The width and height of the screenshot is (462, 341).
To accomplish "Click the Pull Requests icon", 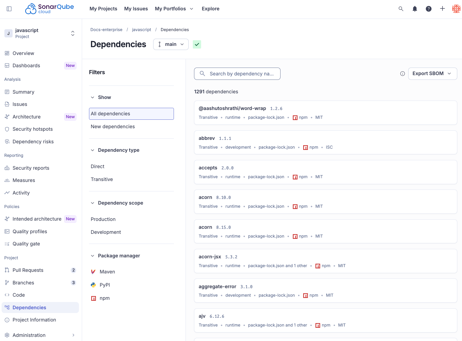I will coord(7,270).
